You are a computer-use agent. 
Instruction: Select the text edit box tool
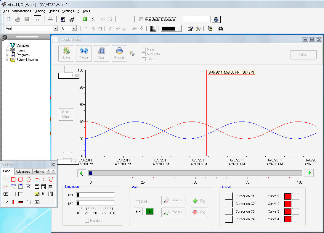point(28,187)
